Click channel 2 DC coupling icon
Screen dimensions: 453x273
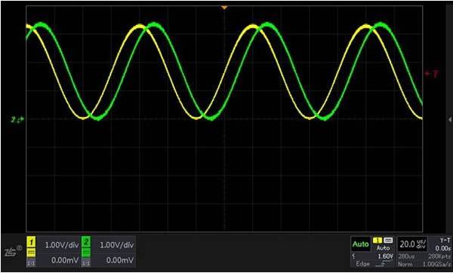86,253
